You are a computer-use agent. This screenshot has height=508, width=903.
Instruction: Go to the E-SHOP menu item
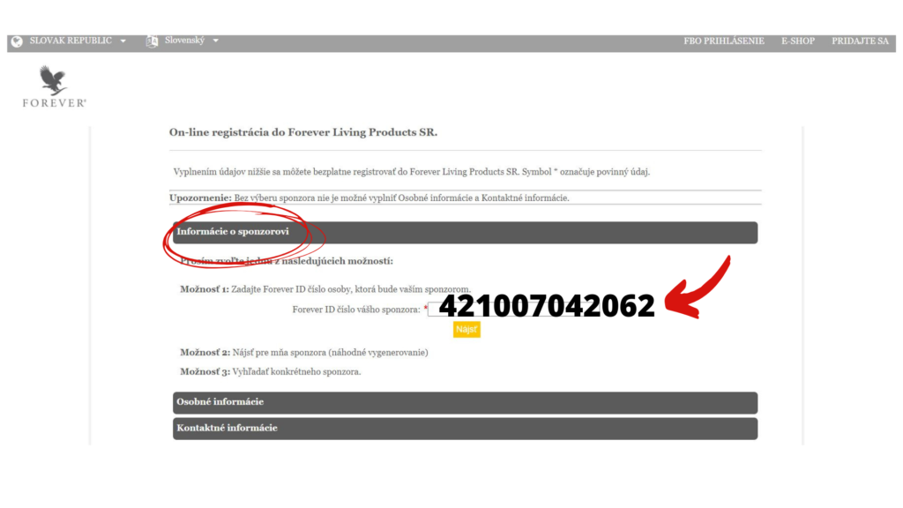click(x=797, y=41)
